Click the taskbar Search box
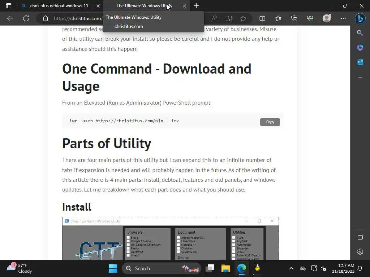 (162, 268)
